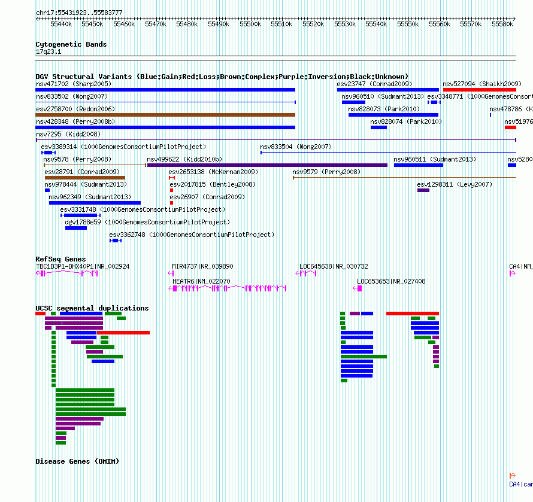Click the esv23747 (Conrad2009) label
The height and width of the screenshot is (502, 533).
pos(374,84)
